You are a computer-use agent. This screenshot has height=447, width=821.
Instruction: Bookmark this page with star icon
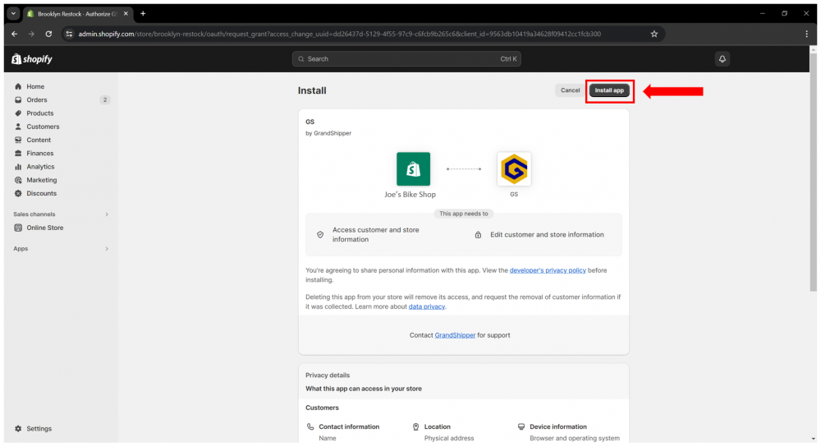(x=654, y=34)
